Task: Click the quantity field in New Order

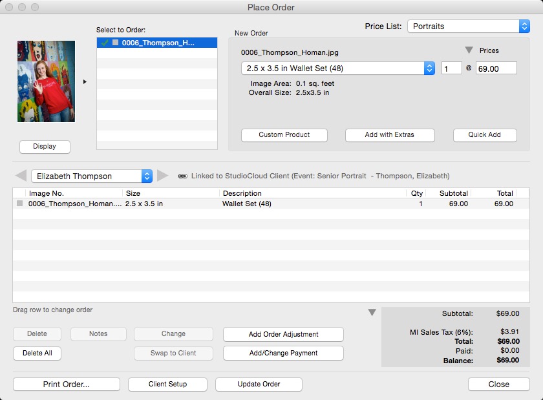Action: coord(451,68)
